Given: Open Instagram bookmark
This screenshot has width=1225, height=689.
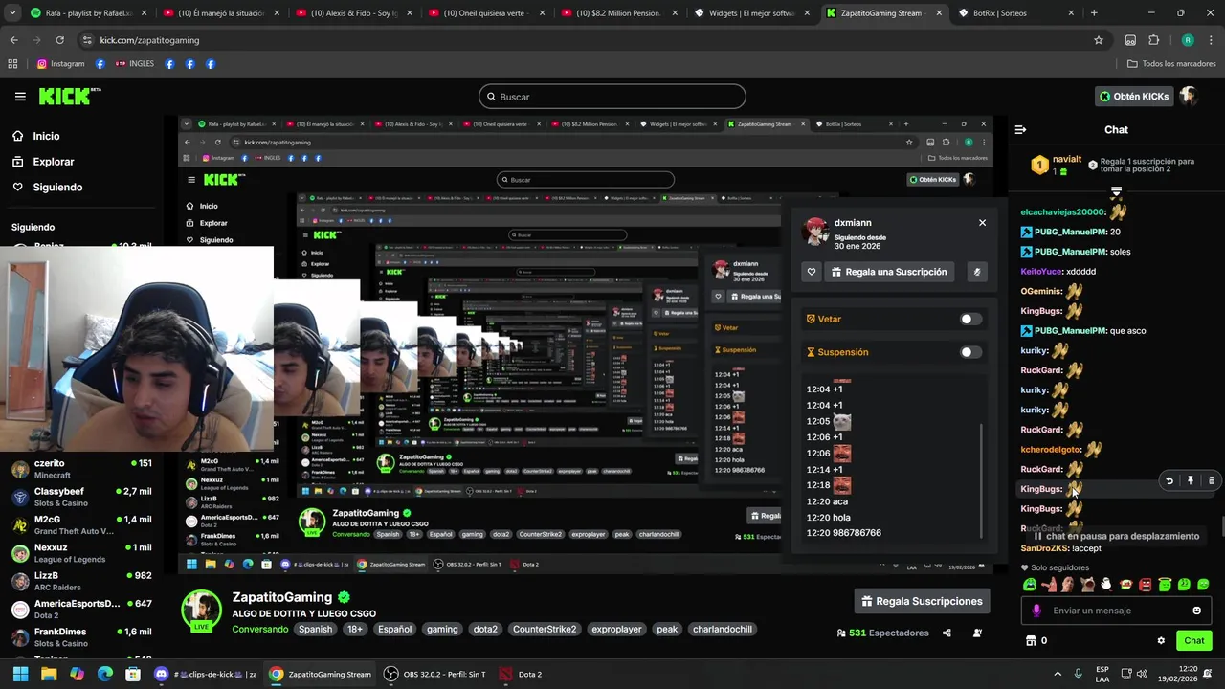Looking at the screenshot, I should click(60, 64).
